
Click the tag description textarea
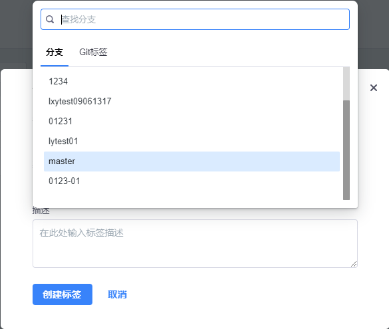[195, 243]
